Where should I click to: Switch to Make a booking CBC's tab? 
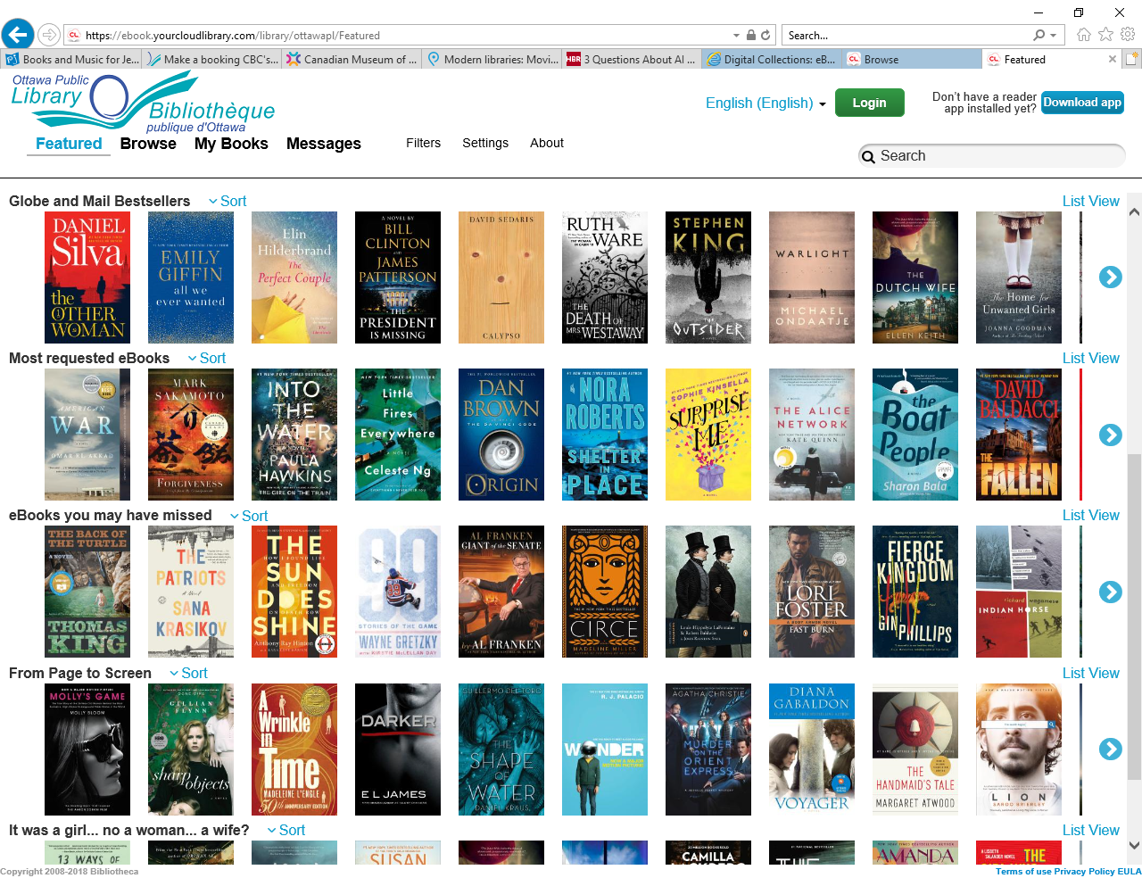point(212,60)
